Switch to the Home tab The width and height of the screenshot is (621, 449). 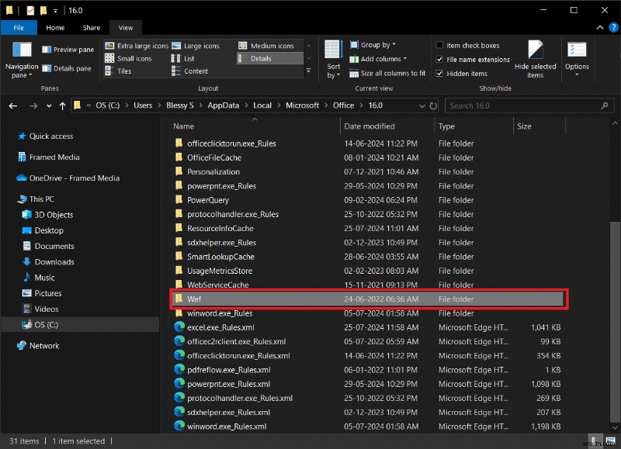55,28
